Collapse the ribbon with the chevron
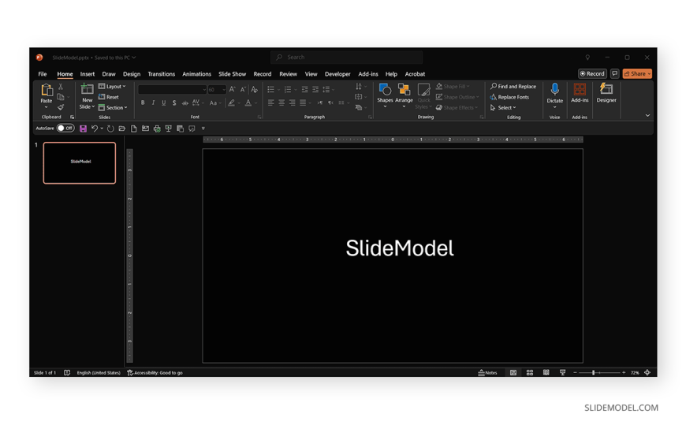Image resolution: width=686 pixels, height=425 pixels. [x=647, y=116]
